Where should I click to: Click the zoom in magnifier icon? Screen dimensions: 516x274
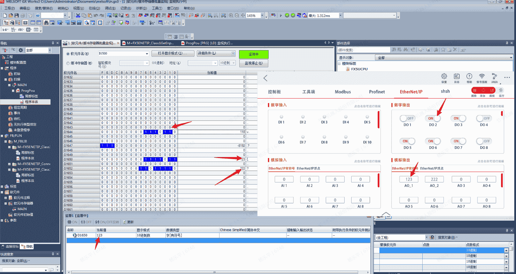pyautogui.click(x=231, y=16)
